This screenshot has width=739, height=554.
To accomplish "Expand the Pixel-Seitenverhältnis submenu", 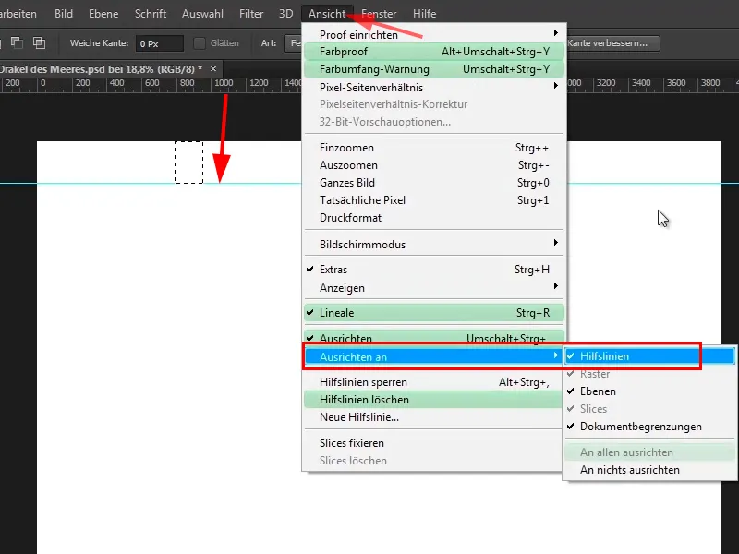I will [x=433, y=87].
